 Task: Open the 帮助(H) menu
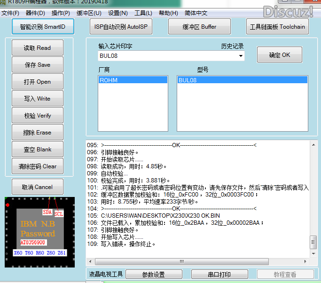[x=168, y=13]
